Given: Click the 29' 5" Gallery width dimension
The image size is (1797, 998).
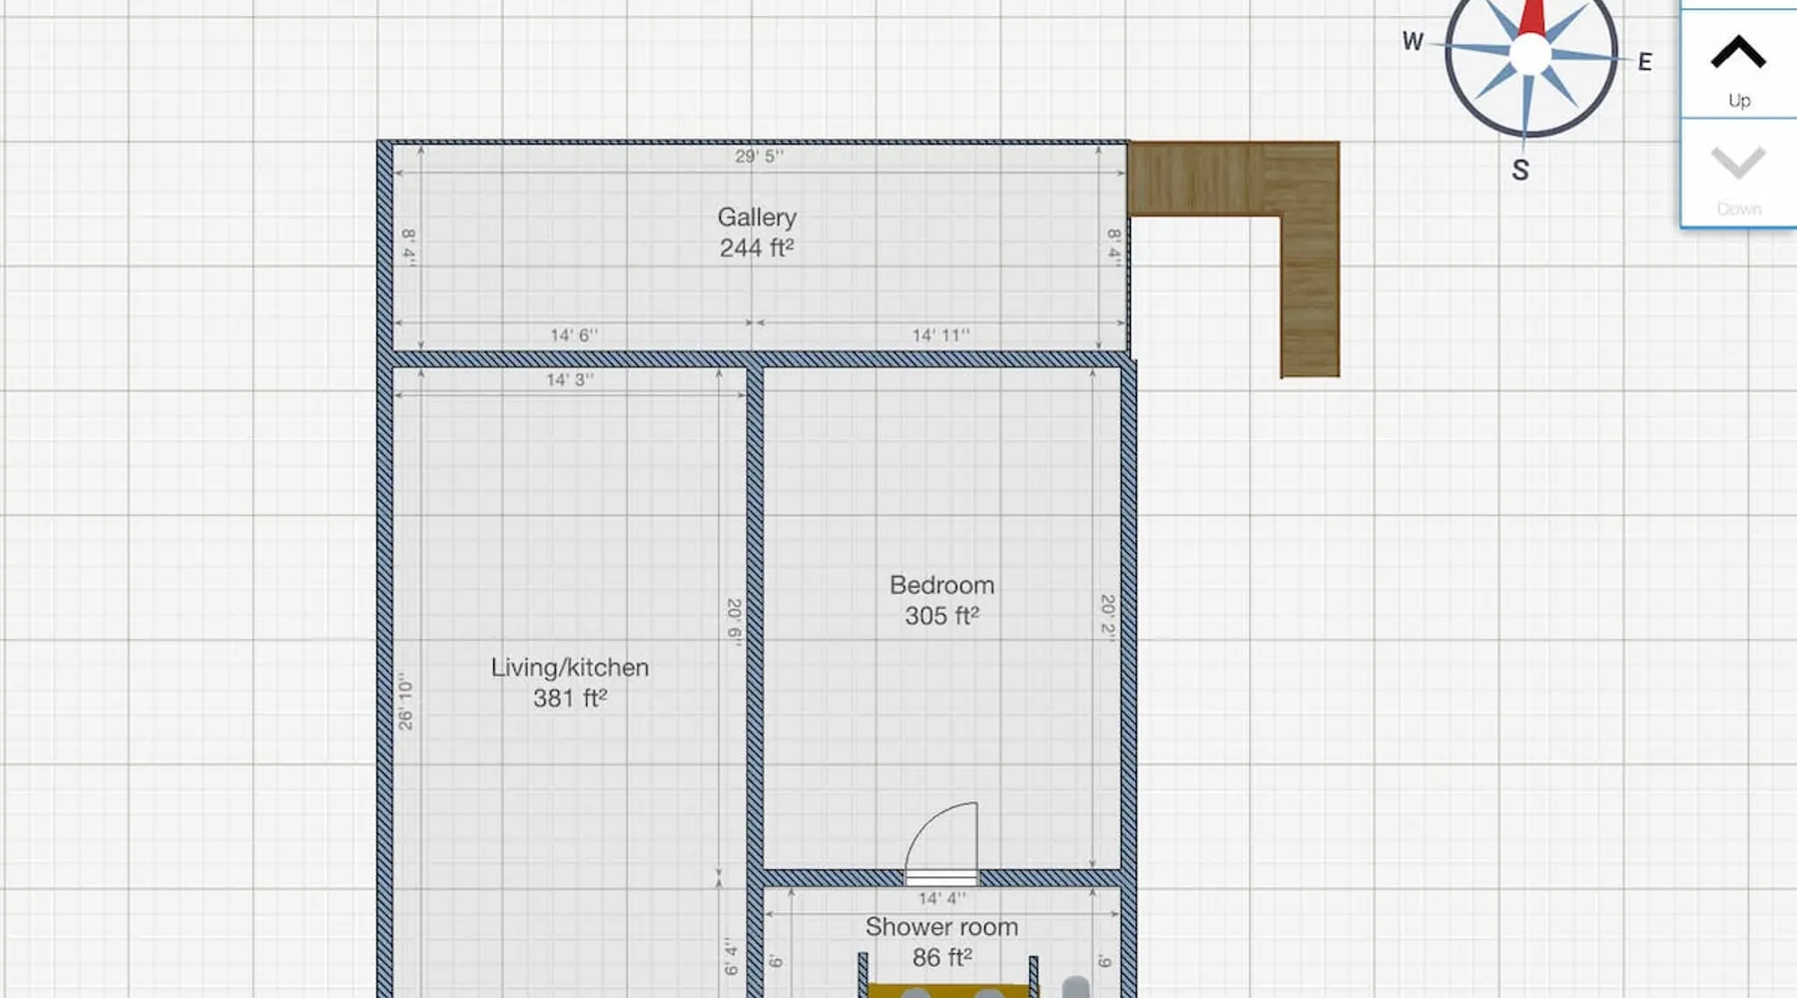Looking at the screenshot, I should (x=759, y=157).
